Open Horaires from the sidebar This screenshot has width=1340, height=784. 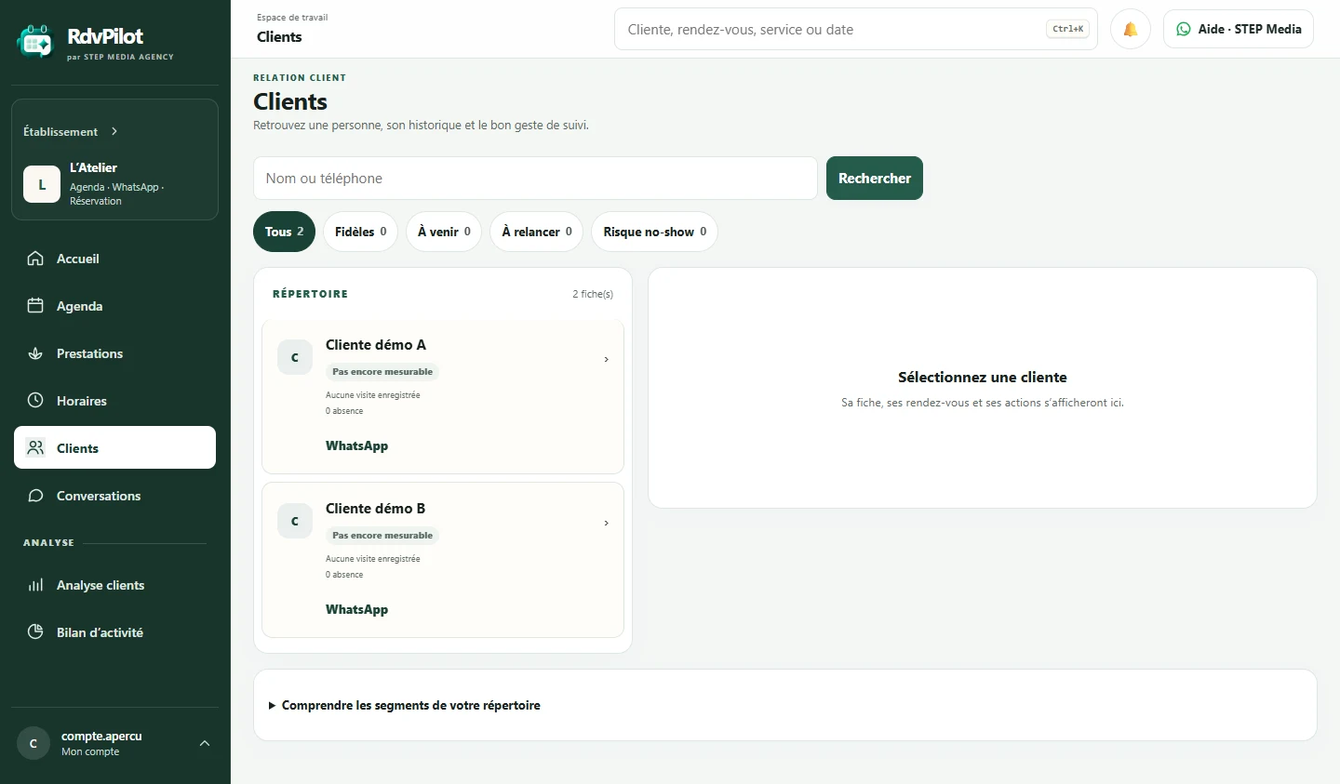114,401
